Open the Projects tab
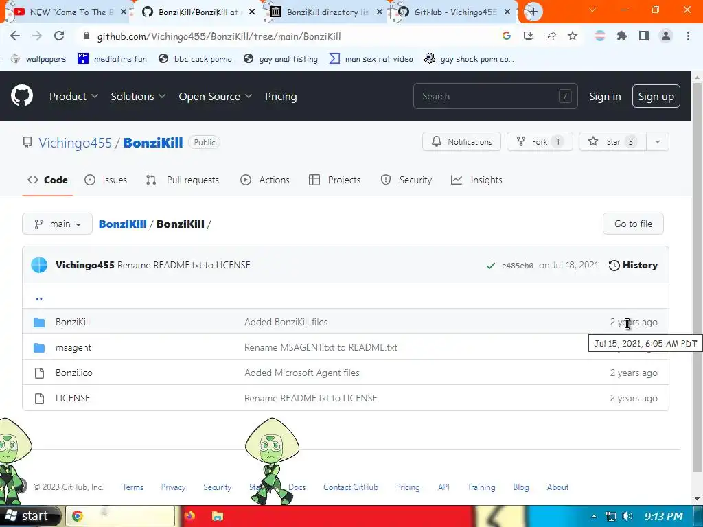The image size is (703, 527). pyautogui.click(x=335, y=180)
